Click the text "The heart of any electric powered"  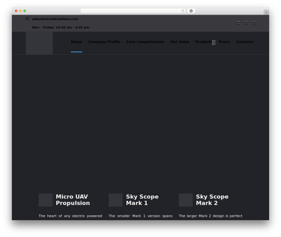pyautogui.click(x=70, y=216)
